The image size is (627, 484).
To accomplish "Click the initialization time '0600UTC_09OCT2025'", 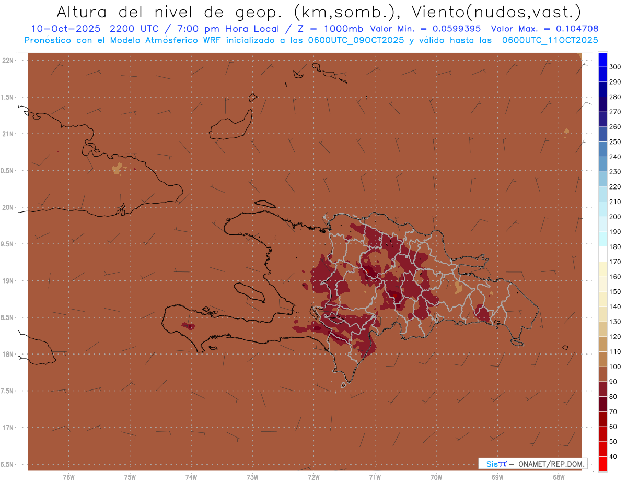I will [x=355, y=40].
